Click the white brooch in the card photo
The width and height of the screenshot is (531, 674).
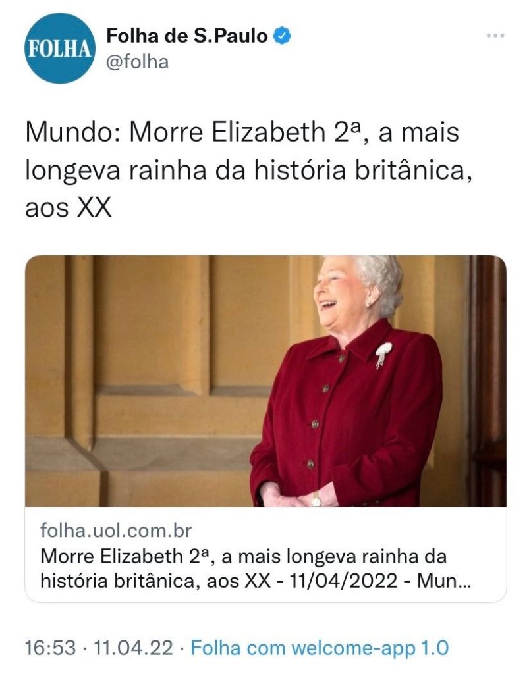click(x=383, y=353)
